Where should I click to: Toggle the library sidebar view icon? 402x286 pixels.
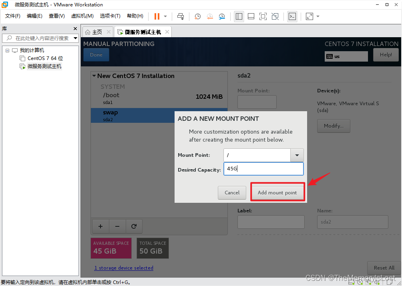[x=239, y=16]
